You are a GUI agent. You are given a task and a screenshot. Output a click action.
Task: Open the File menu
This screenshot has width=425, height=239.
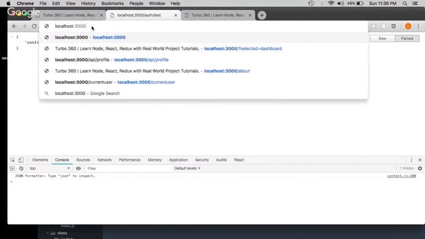[x=42, y=3]
